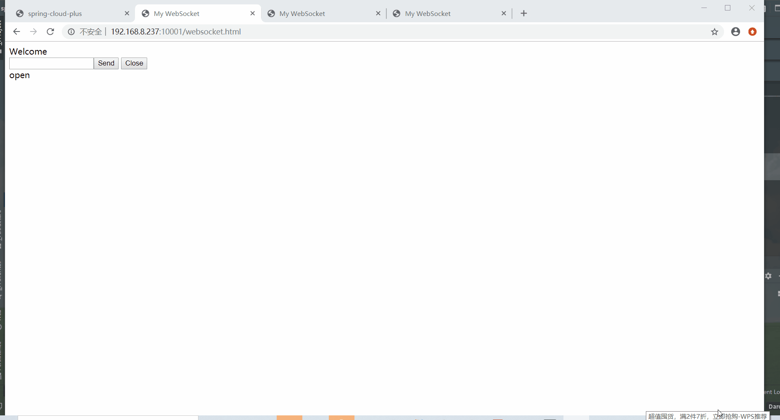Screen dimensions: 780x420
Task: Minimize the browser window
Action: 704,8
